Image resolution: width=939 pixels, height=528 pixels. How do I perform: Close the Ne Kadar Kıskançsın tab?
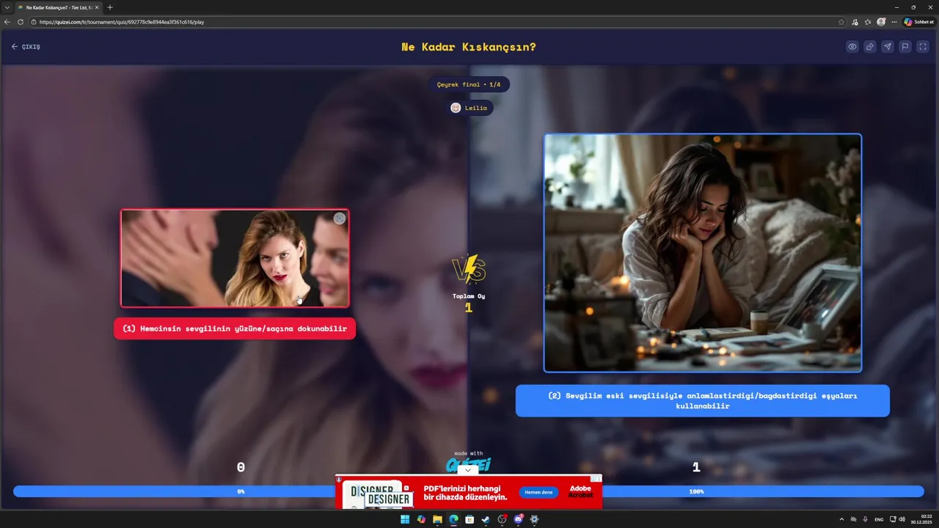97,7
